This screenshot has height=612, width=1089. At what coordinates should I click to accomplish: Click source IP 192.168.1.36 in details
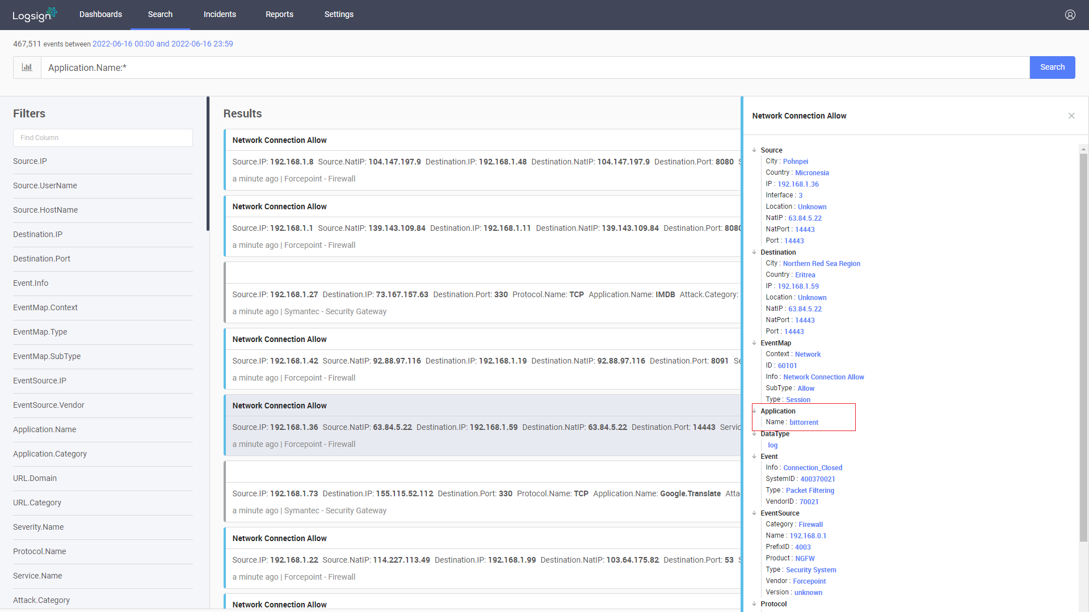(798, 184)
